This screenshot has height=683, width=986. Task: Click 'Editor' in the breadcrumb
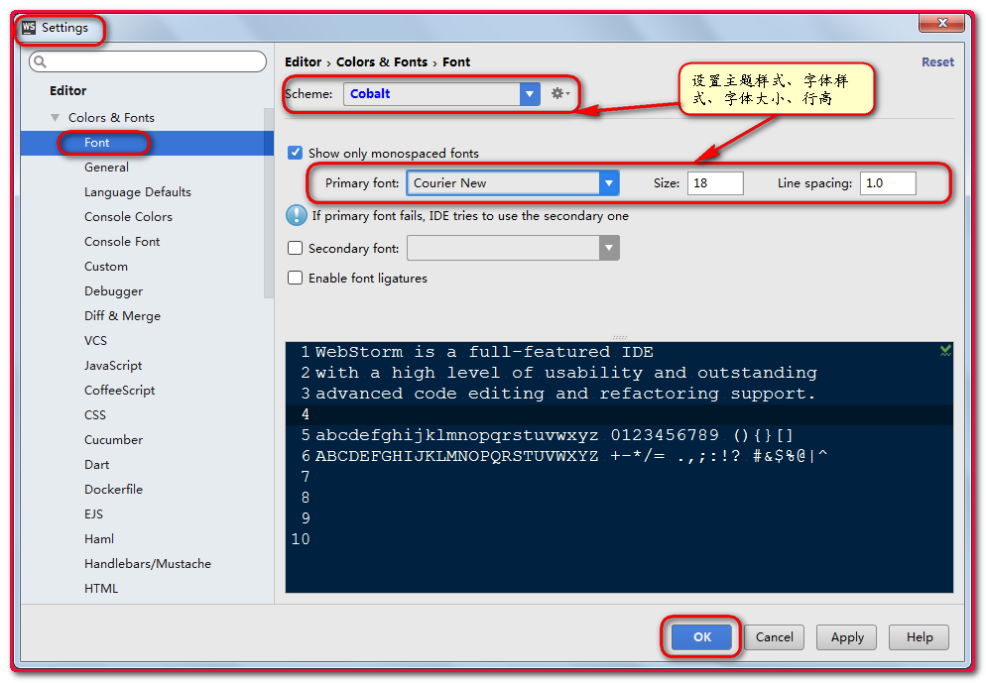click(304, 61)
